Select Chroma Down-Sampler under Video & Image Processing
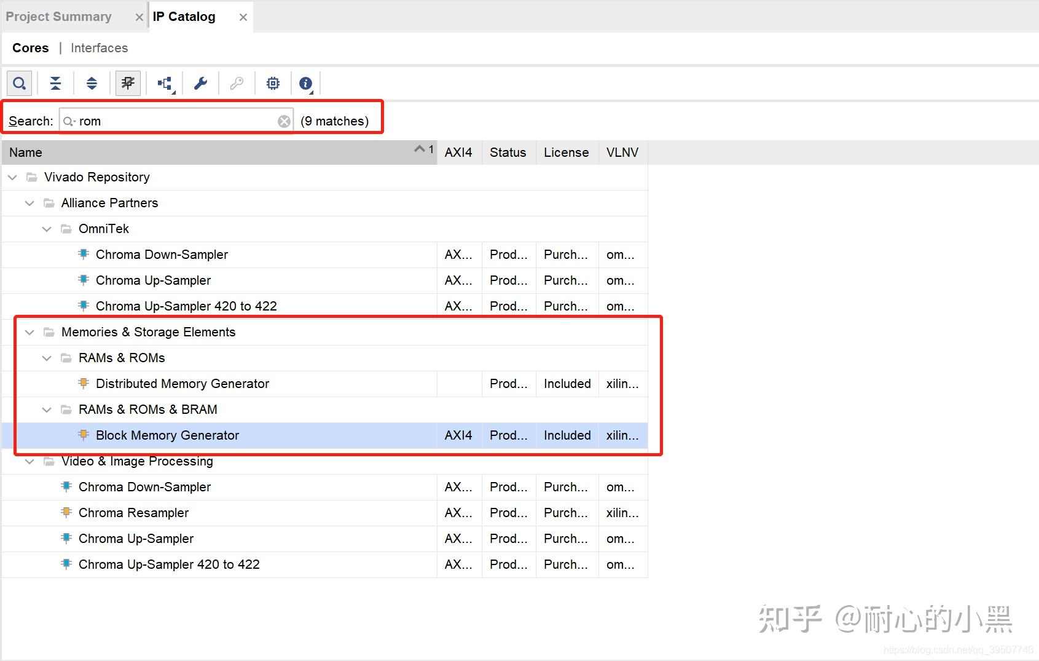Screen dimensions: 1039x661 point(144,487)
